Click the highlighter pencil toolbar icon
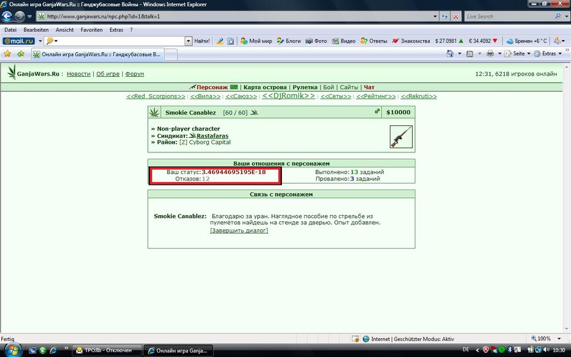 [220, 41]
